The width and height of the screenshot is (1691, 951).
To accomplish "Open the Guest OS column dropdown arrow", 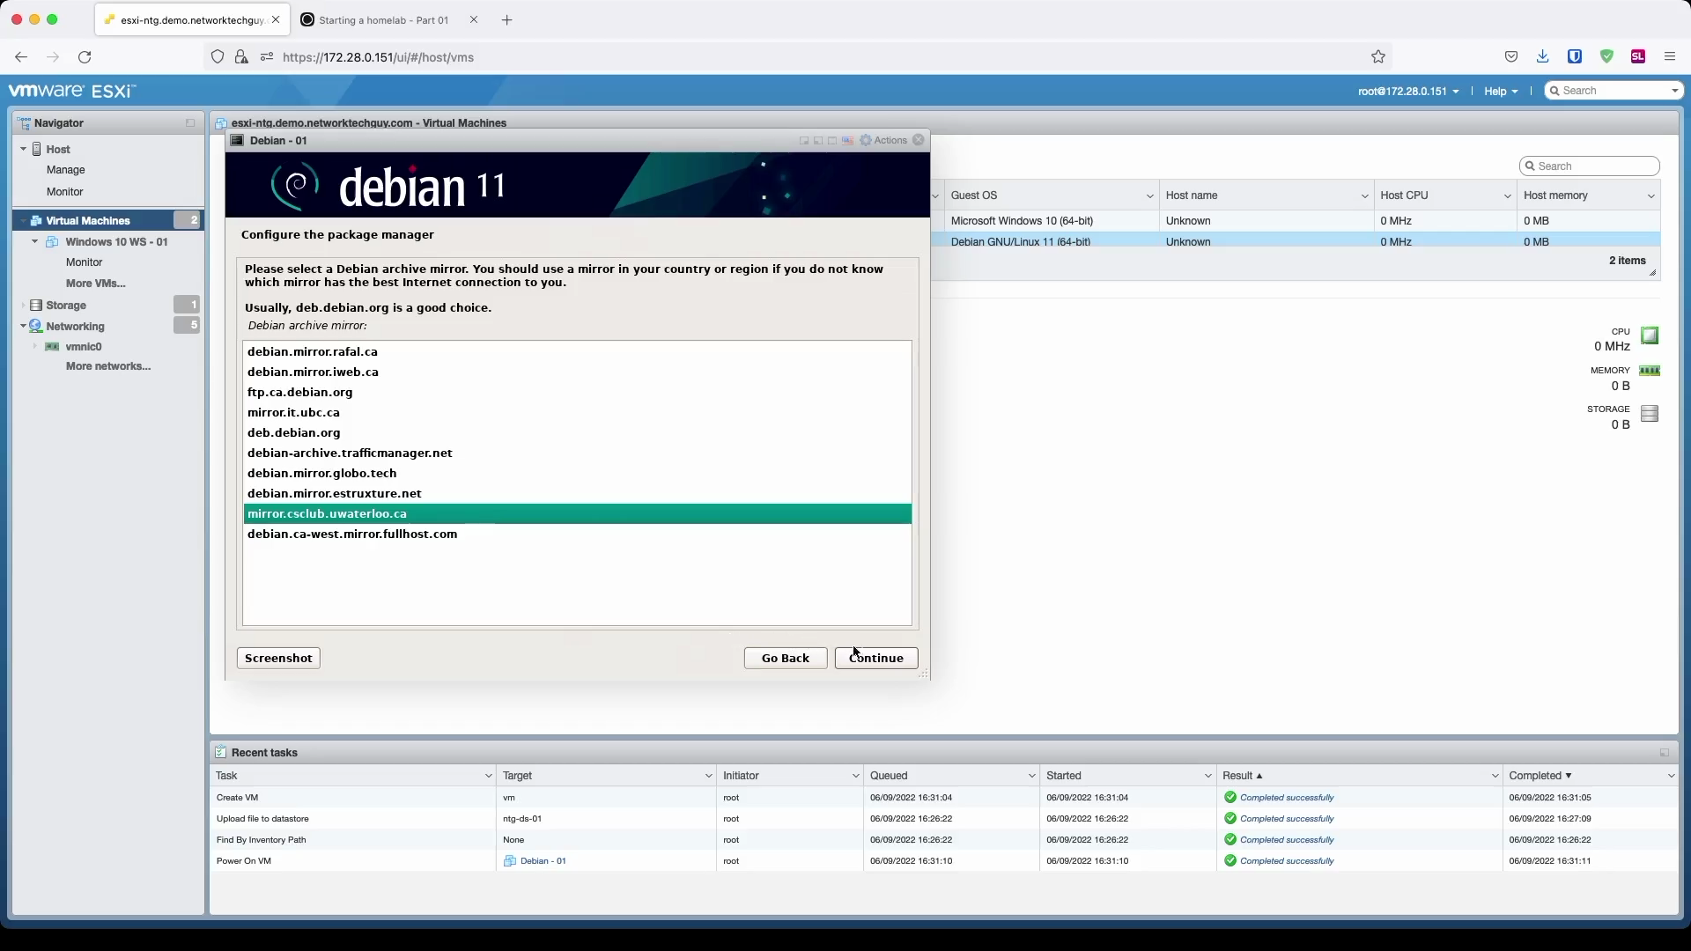I will tap(1149, 196).
